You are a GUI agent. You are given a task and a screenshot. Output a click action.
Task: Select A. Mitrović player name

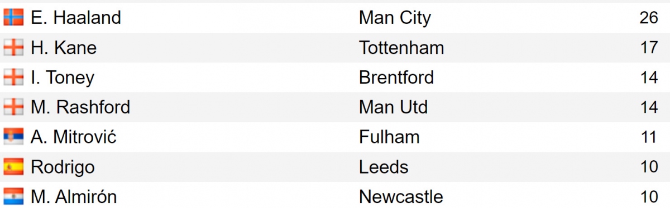pos(74,137)
